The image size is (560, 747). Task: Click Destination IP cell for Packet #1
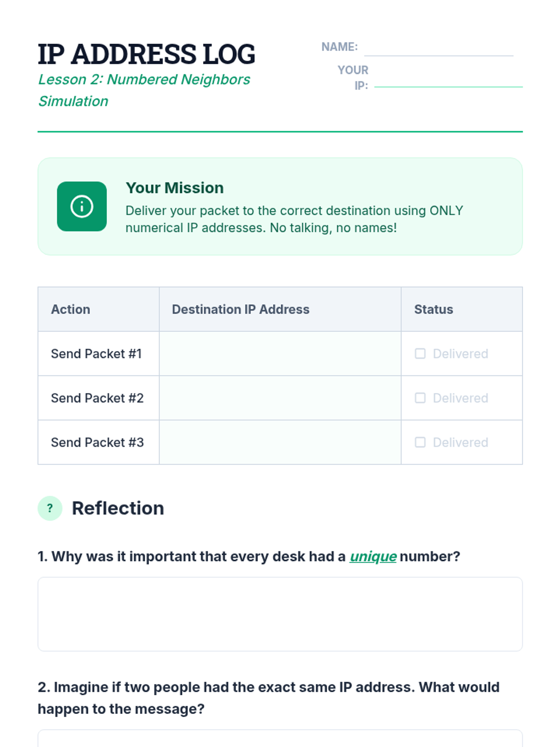click(x=280, y=353)
